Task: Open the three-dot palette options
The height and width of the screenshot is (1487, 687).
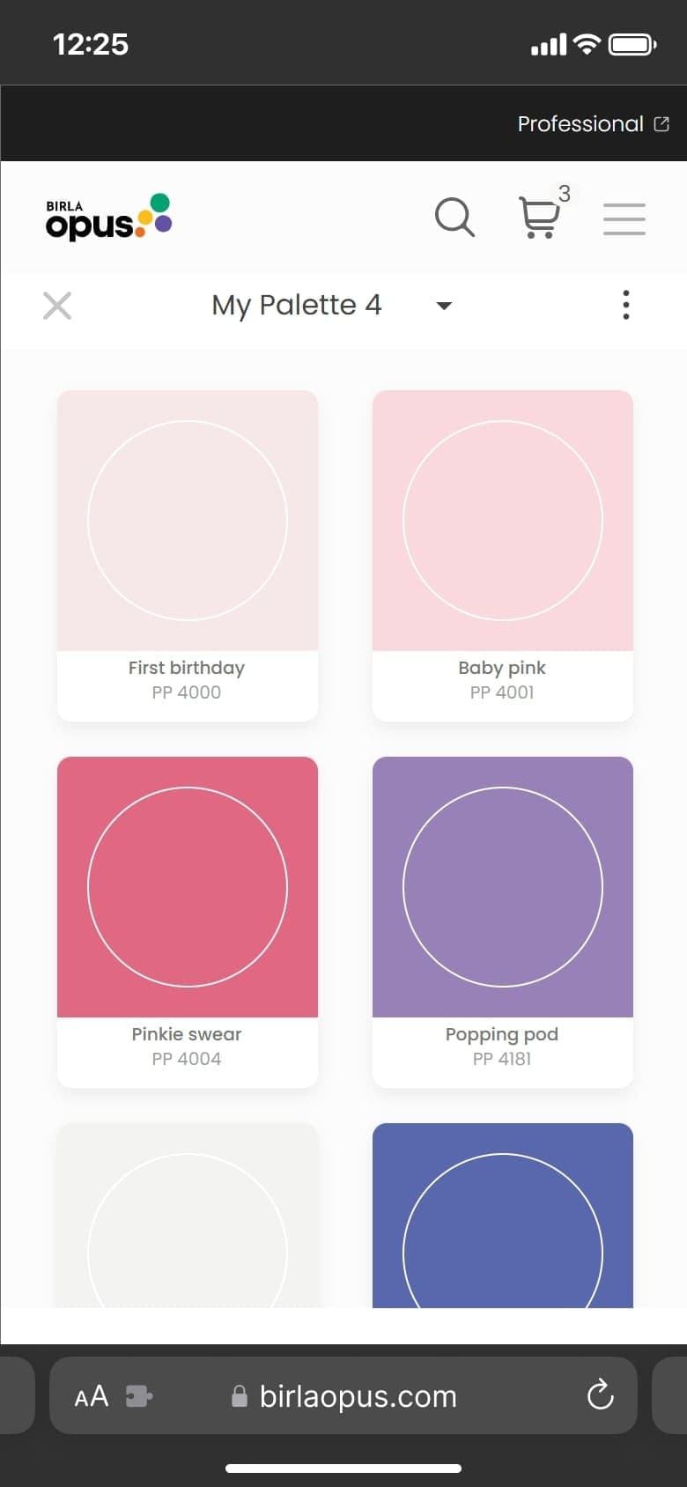Action: pos(626,305)
